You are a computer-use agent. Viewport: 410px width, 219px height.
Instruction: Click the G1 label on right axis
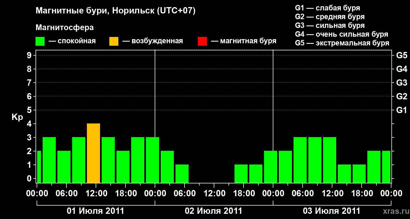point(402,110)
